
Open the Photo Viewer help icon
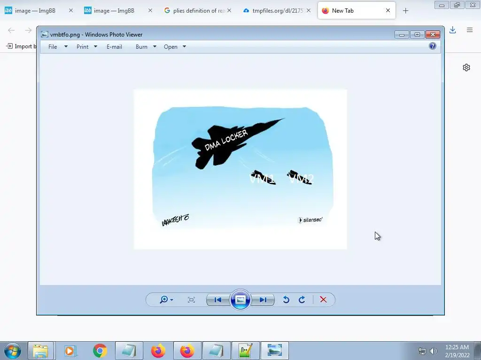[433, 46]
